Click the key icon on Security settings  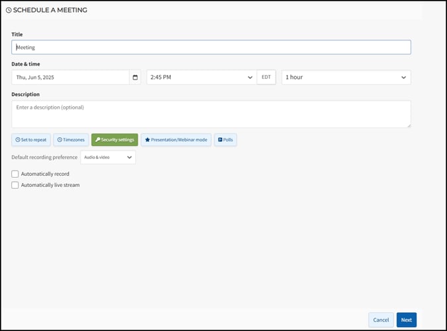click(97, 140)
